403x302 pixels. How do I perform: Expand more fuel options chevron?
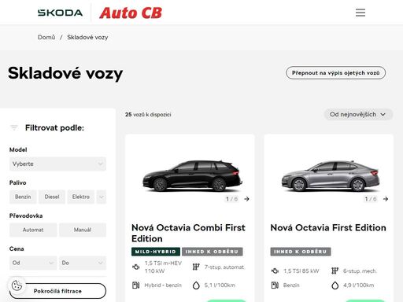(x=102, y=197)
